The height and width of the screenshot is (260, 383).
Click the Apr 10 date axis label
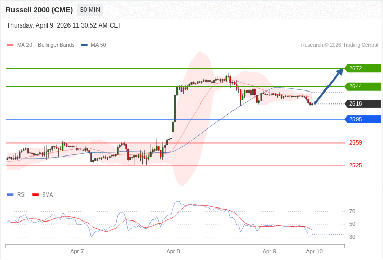click(x=314, y=251)
